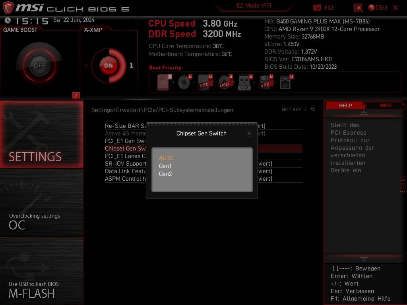Click the MSI dragon shield logo

pos(8,8)
